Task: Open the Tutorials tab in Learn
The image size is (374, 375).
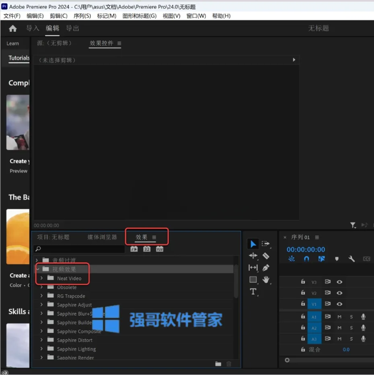Action: (19, 58)
